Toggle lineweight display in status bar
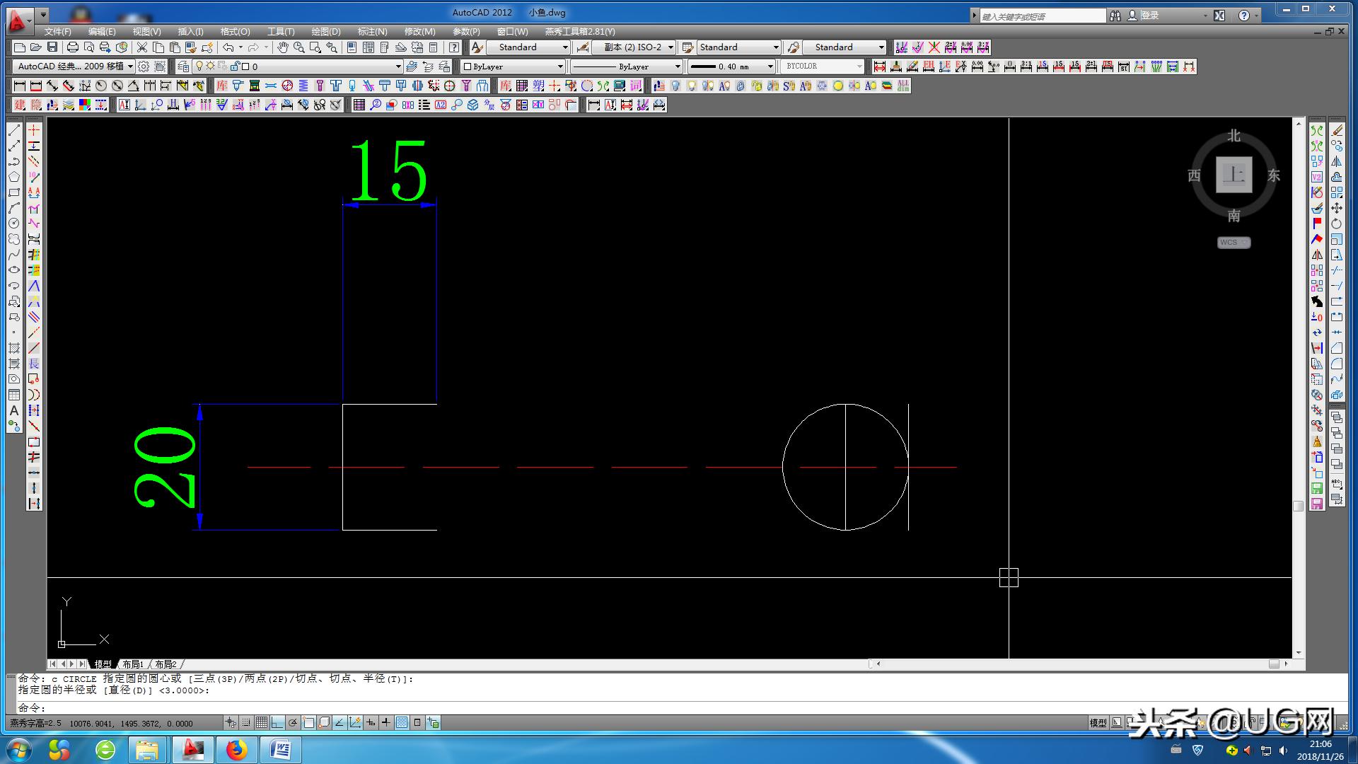The image size is (1358, 764). (385, 722)
